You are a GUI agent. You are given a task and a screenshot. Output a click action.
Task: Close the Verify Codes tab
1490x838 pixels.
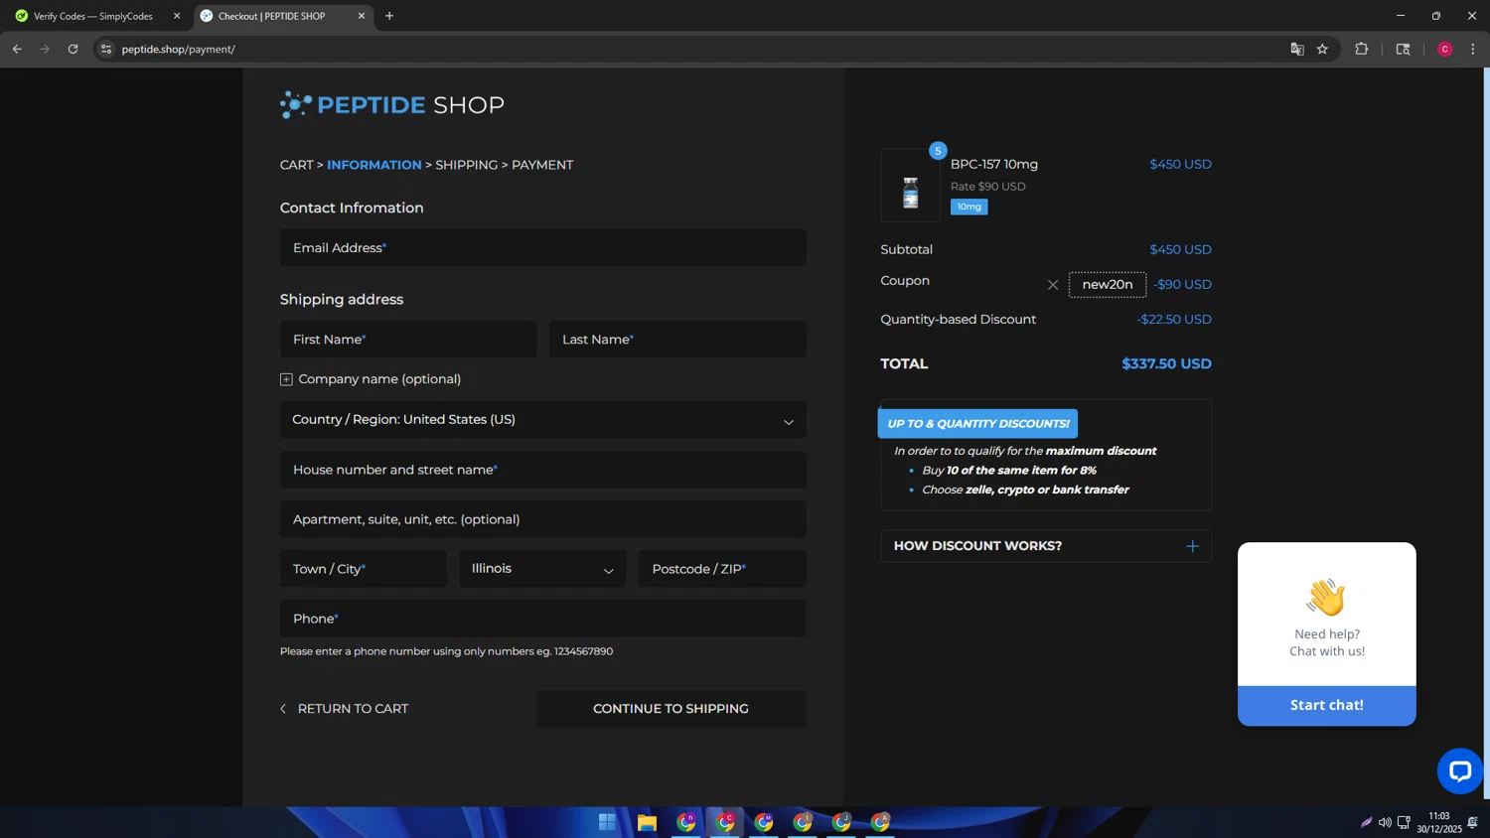tap(177, 16)
